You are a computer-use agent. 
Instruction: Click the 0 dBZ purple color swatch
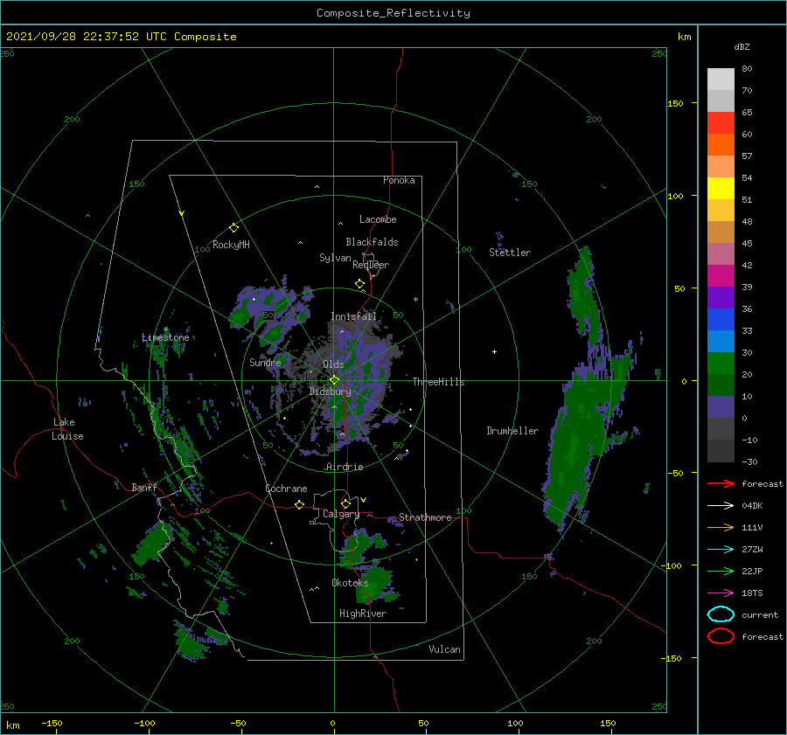[721, 406]
